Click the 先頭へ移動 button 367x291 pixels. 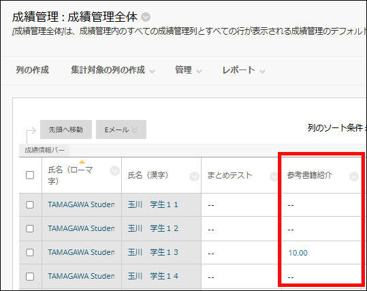(66, 129)
